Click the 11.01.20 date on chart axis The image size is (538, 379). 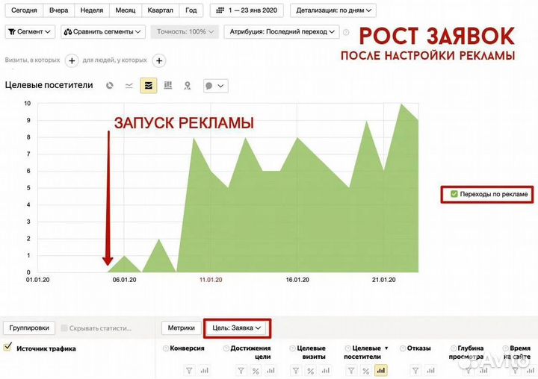pyautogui.click(x=211, y=280)
